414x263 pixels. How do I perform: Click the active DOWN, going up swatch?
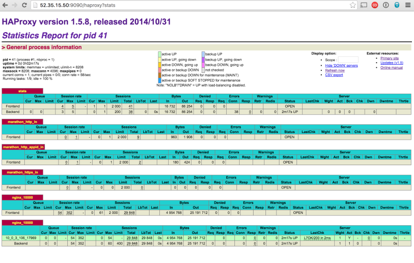(159, 65)
